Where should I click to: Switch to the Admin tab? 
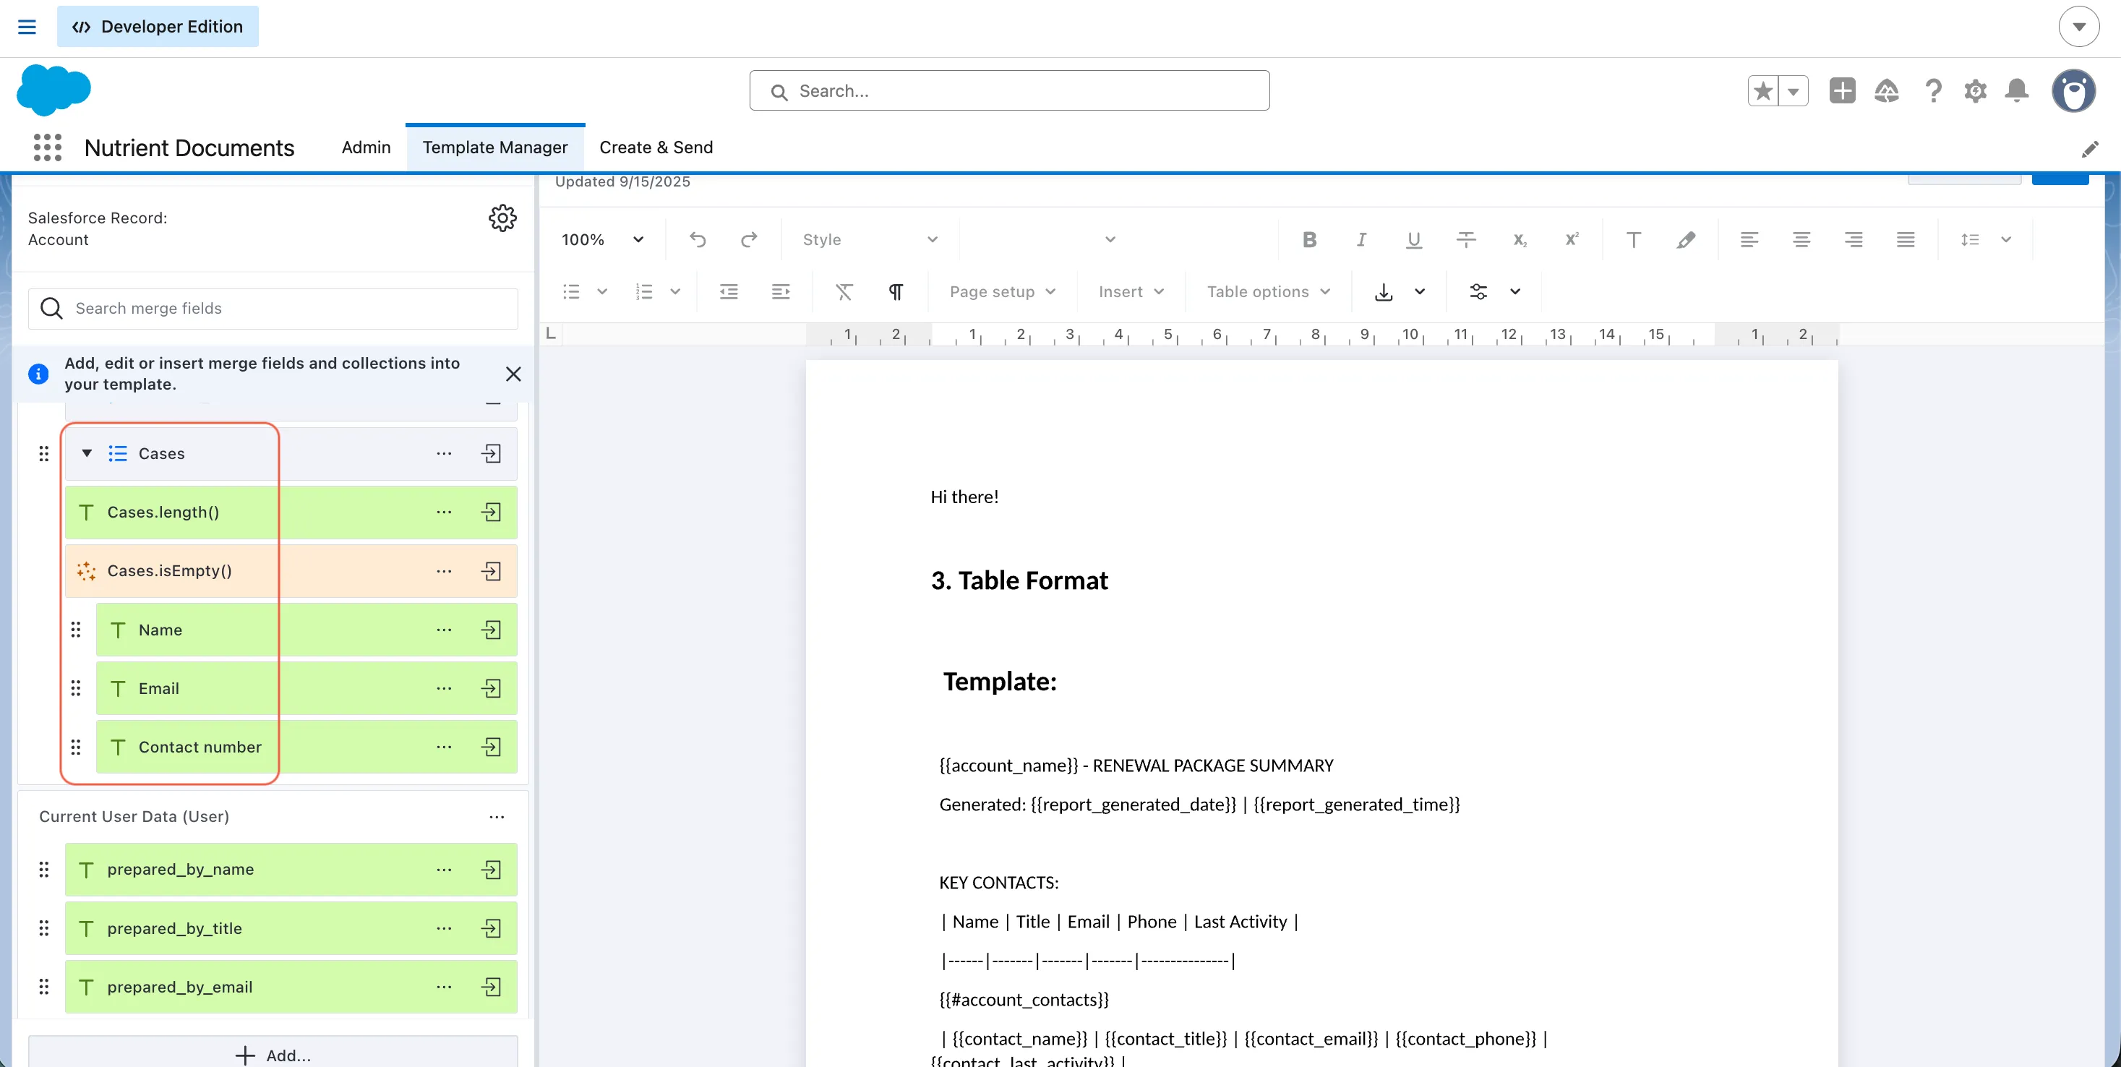pos(366,147)
